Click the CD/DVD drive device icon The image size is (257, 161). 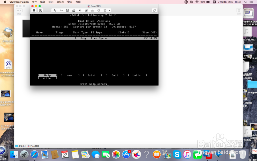(x=74, y=10)
